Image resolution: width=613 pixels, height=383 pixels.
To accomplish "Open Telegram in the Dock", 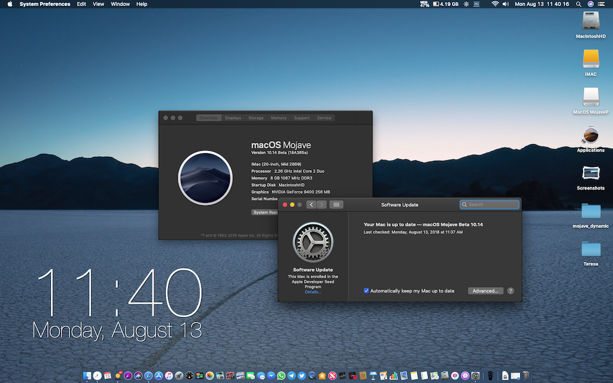I will tap(292, 376).
